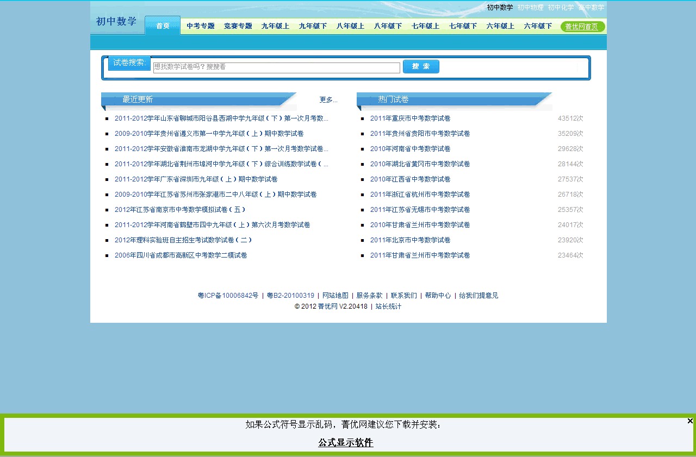Screen dimensions: 696x457
Task: Expand recent updates with 更多... link
Action: click(x=328, y=100)
